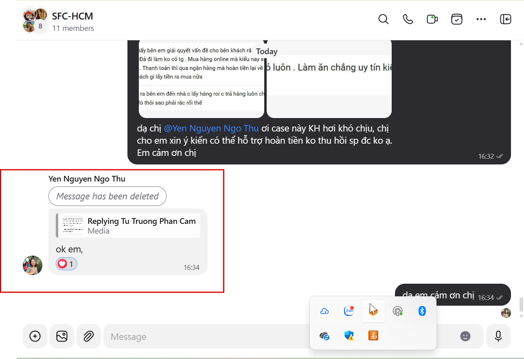
Task: Open Windows Security shield in system tray
Action: pos(349,336)
